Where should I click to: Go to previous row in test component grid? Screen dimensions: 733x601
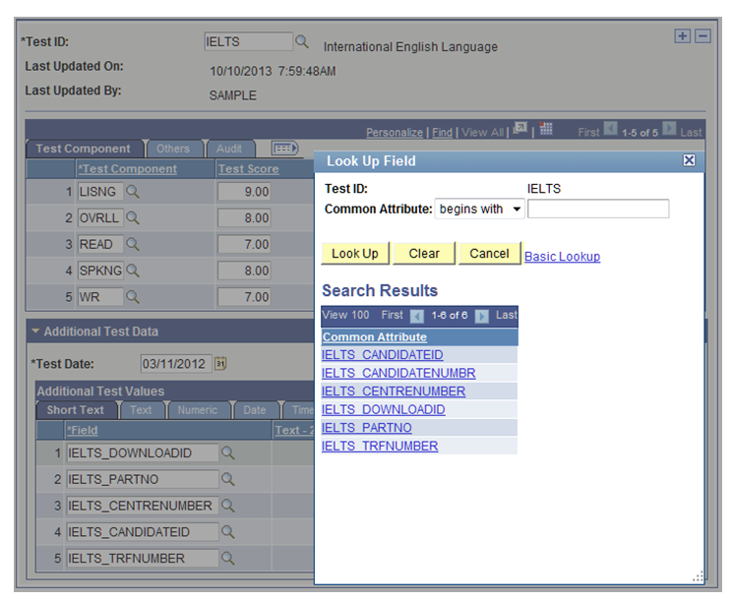point(611,128)
